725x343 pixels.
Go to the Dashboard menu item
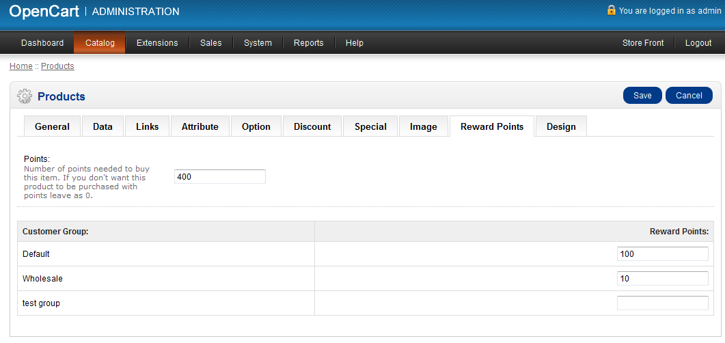42,43
